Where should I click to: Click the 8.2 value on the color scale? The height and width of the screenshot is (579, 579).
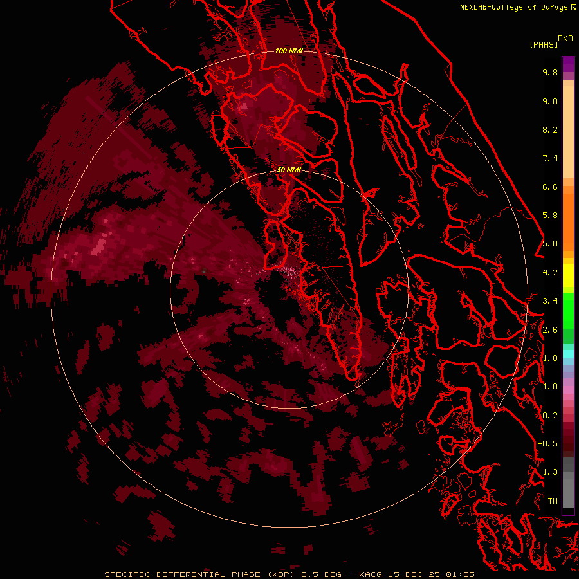(x=550, y=129)
